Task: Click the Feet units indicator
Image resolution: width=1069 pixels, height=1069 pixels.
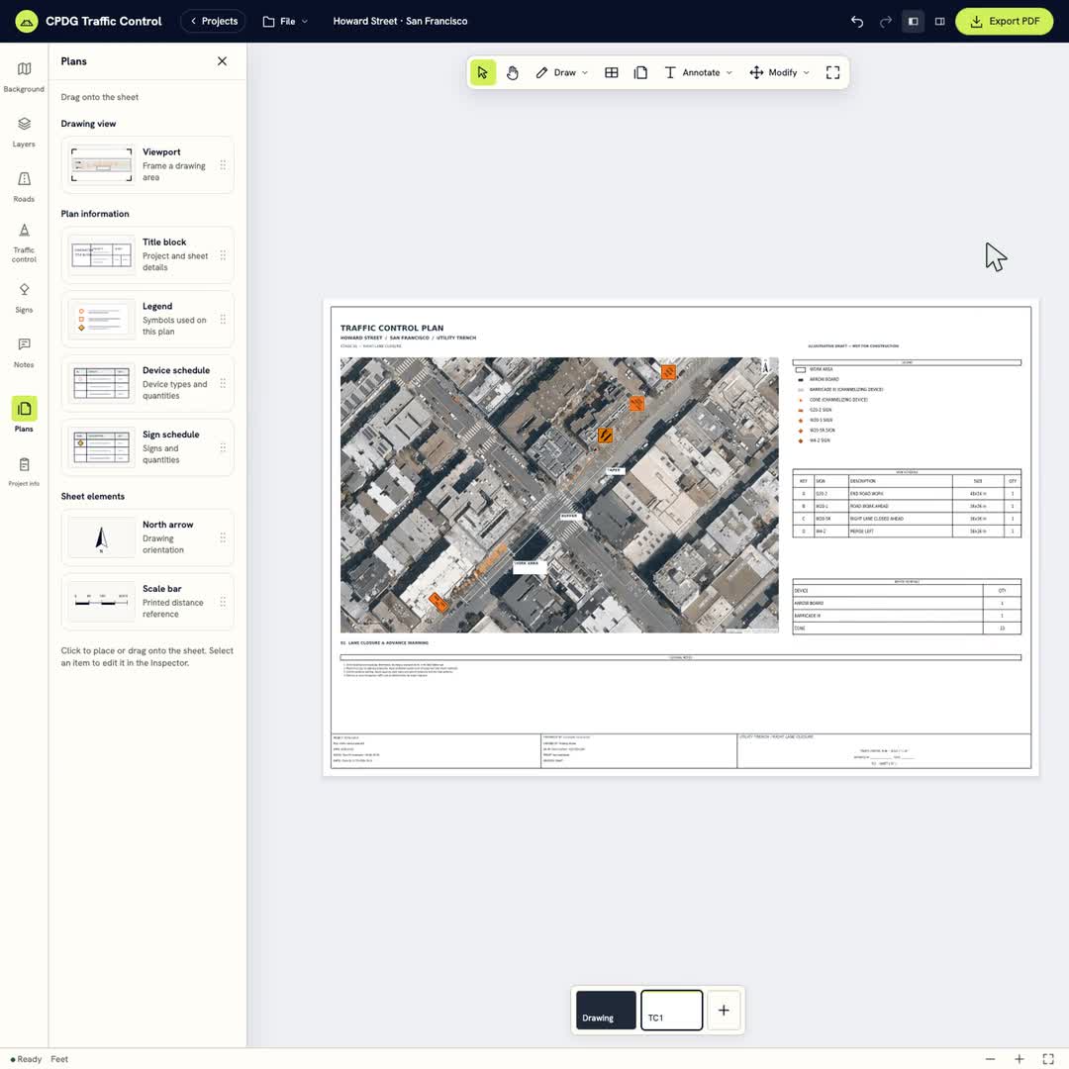Action: coord(59,1059)
